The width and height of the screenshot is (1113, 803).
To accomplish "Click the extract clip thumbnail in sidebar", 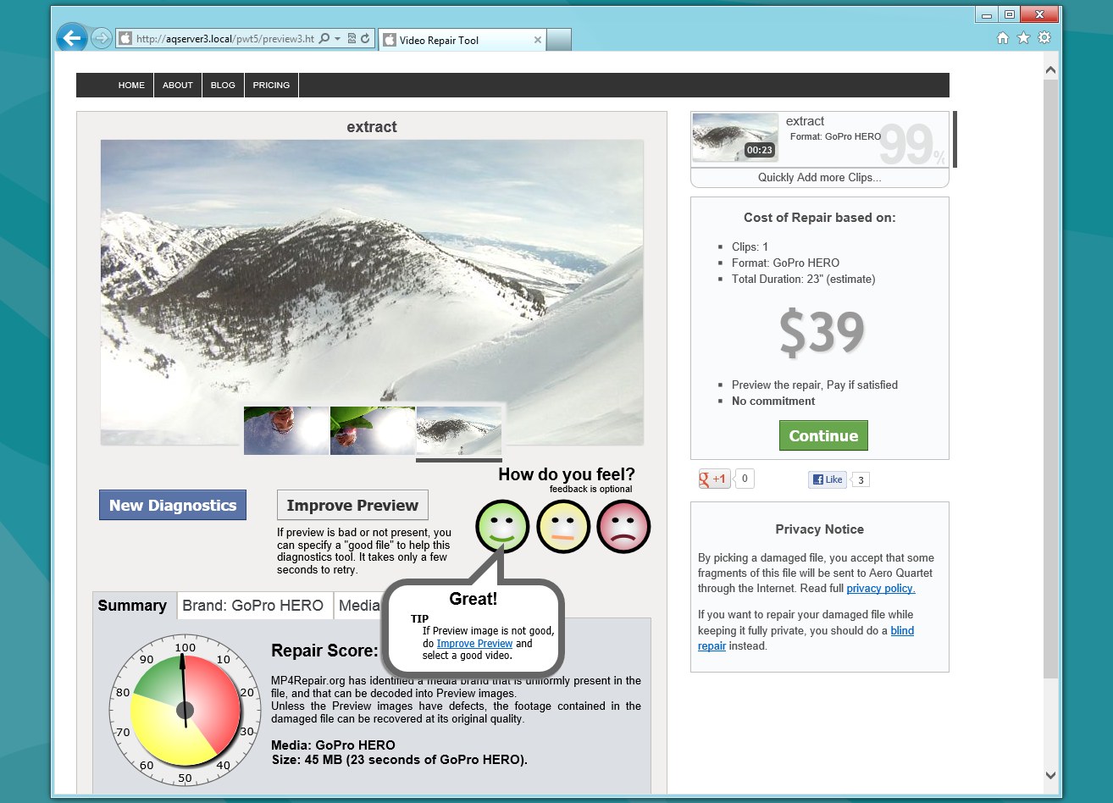I will (734, 137).
